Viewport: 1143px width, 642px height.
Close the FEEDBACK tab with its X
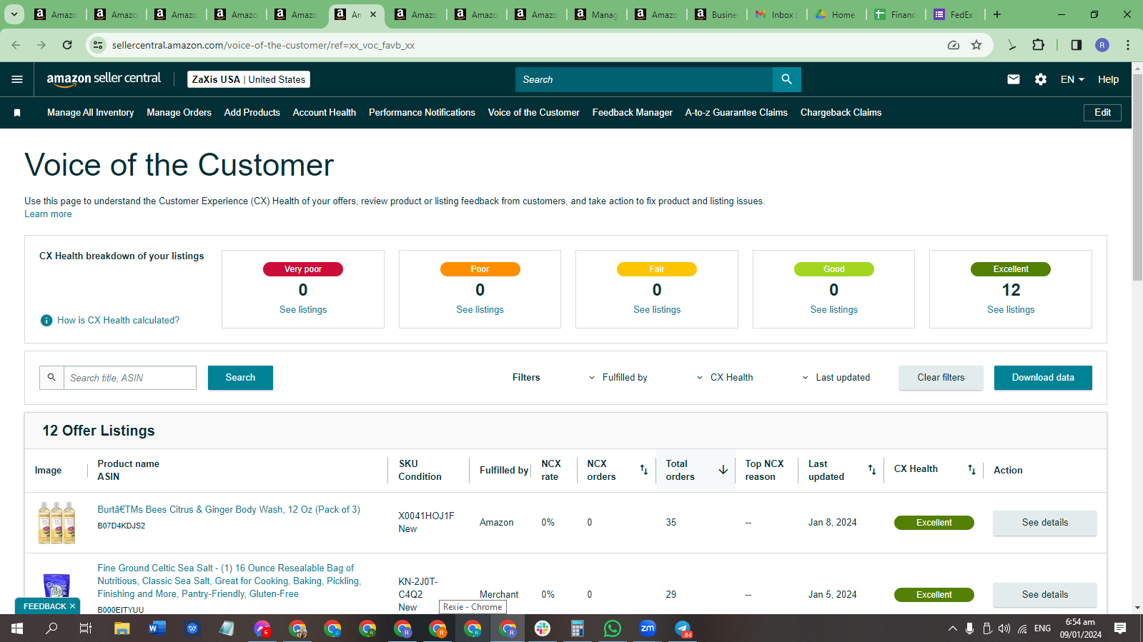pyautogui.click(x=72, y=606)
